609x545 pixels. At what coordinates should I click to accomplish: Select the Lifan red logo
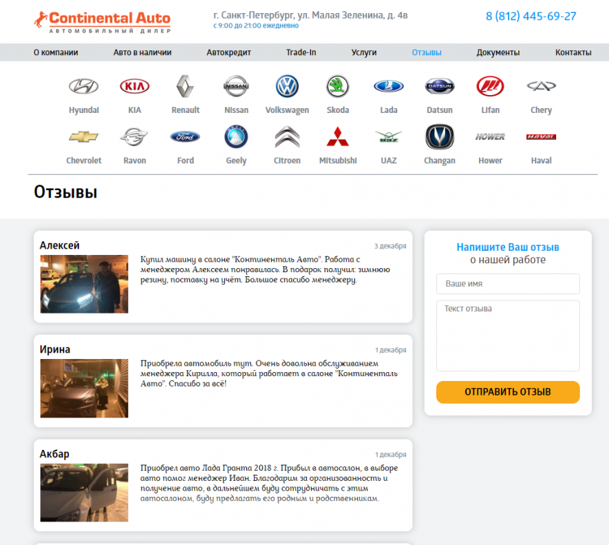tap(490, 86)
